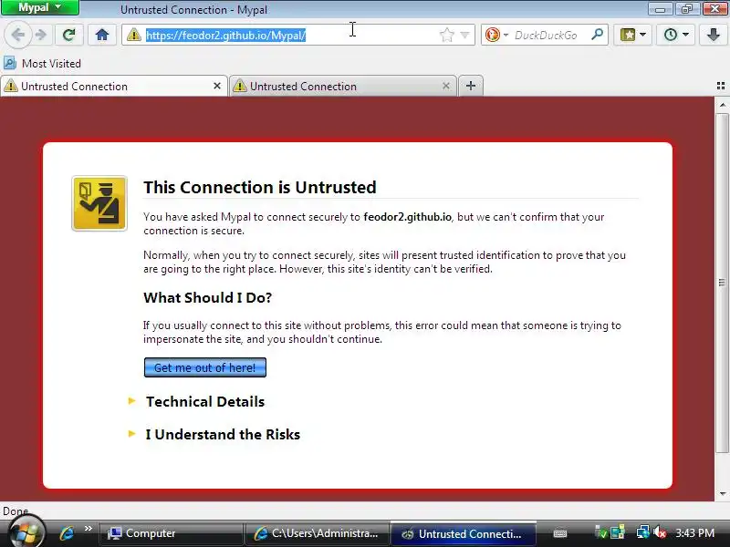Open the Windows Start orb
Screen dimensions: 730x547
(x=26, y=532)
